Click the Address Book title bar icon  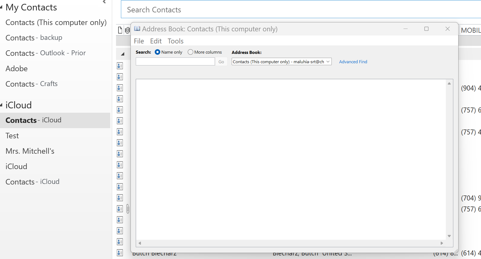[x=137, y=29]
